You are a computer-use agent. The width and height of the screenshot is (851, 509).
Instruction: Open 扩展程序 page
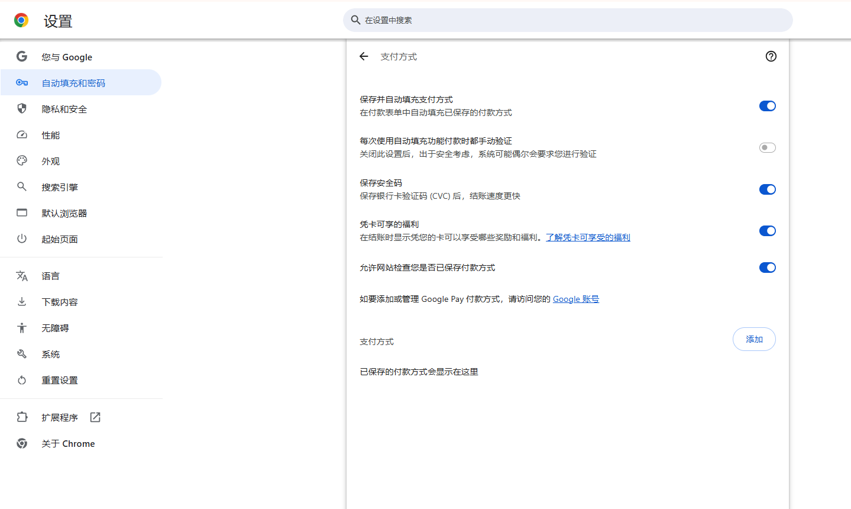81,417
